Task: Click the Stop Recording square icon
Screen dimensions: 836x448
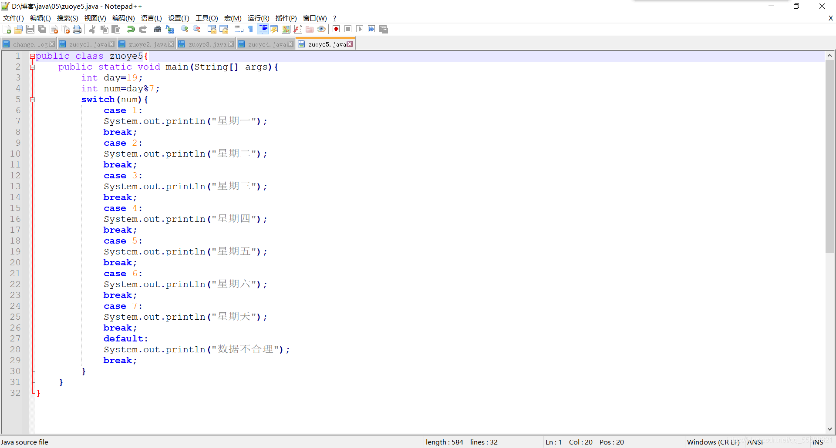Action: click(348, 29)
